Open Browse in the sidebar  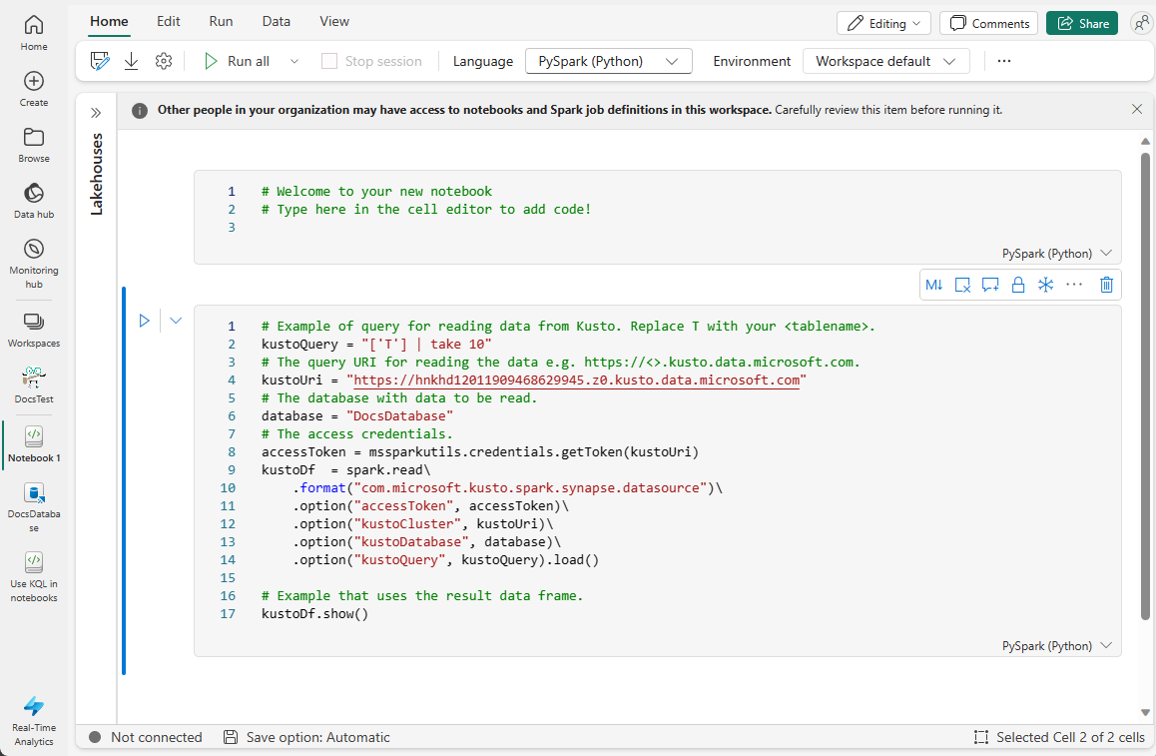click(34, 145)
